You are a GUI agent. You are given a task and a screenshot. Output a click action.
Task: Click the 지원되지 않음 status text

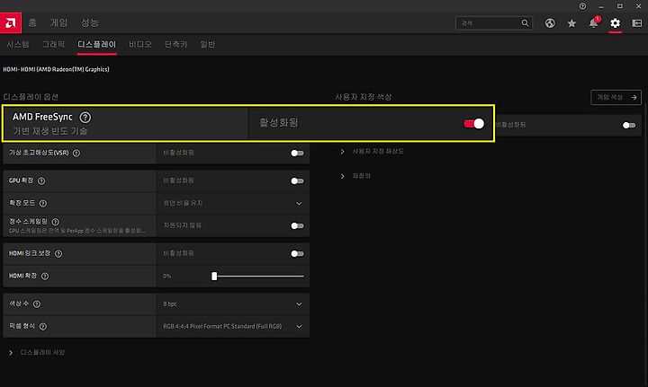pos(182,225)
